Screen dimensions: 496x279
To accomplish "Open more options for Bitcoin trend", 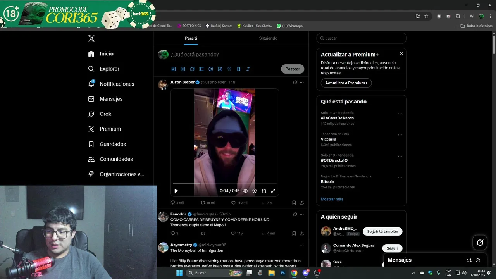I will pos(400,177).
